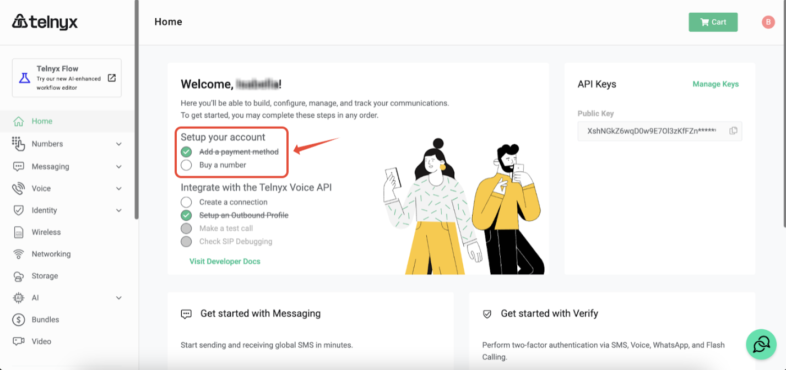Click the Make a test call circle
786x370 pixels.
(x=186, y=228)
